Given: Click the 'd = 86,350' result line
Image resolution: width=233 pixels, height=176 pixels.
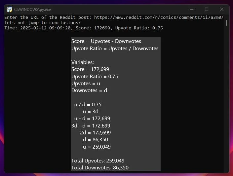Looking at the screenshot, I should (96, 140).
